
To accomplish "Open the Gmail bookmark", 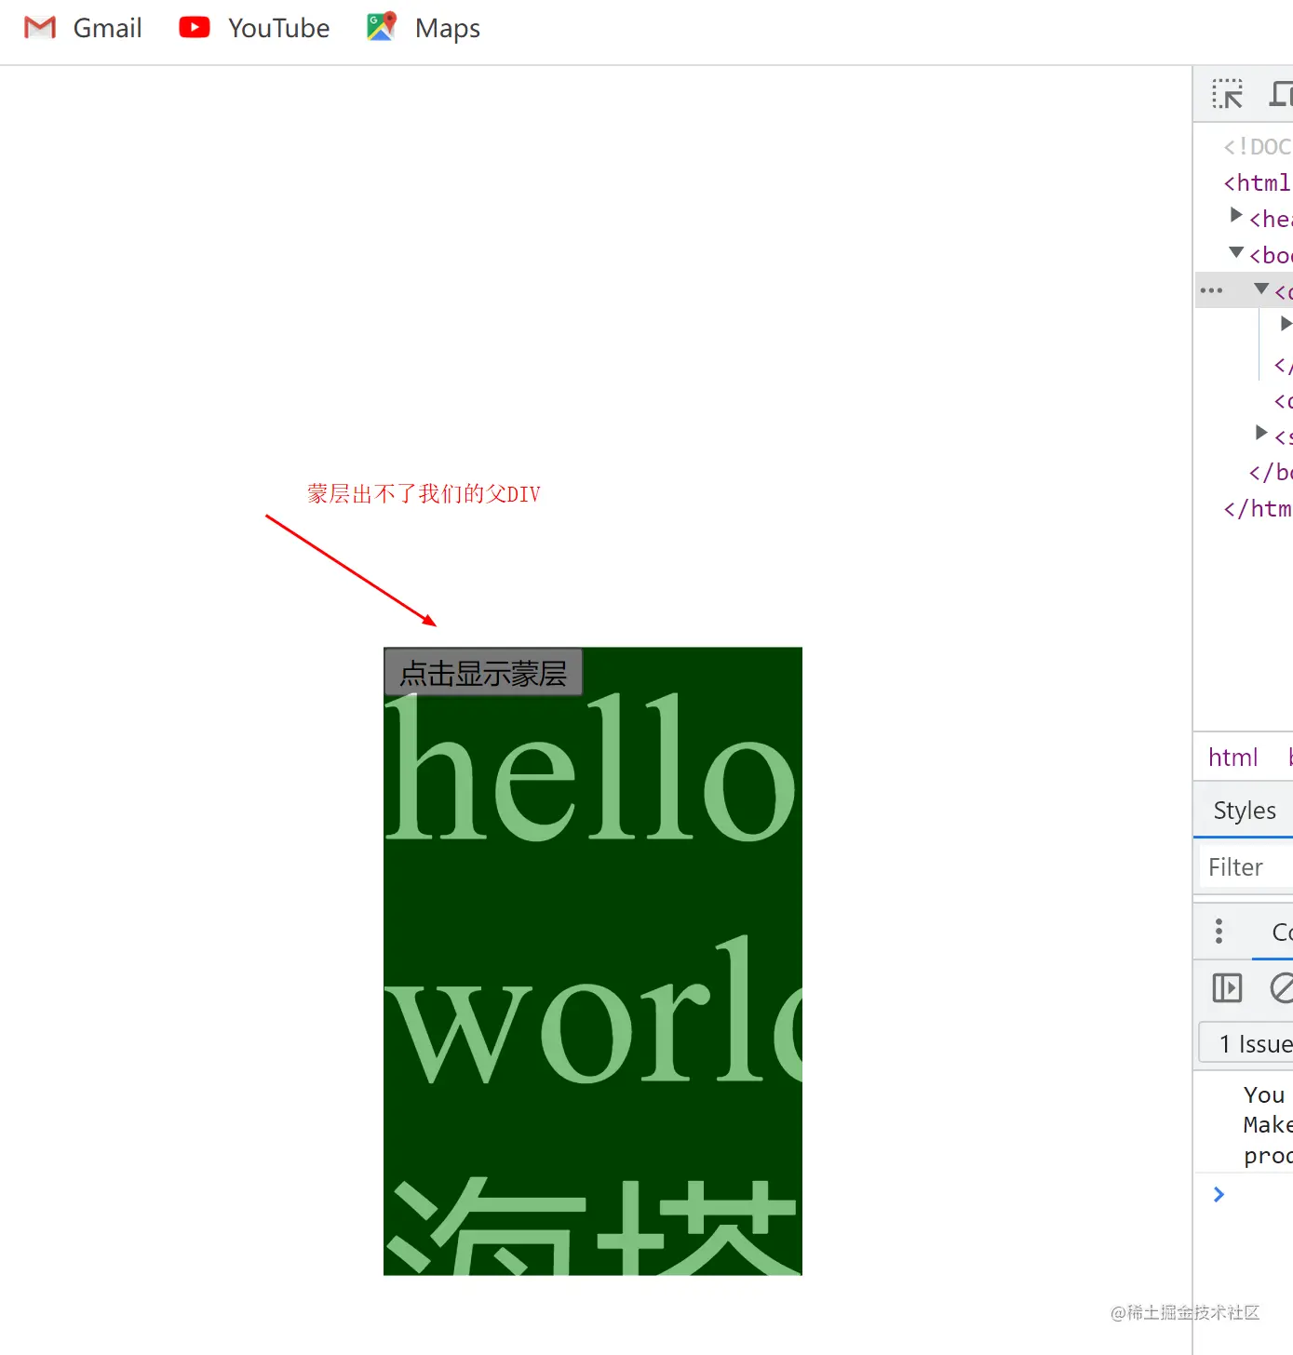I will [83, 28].
